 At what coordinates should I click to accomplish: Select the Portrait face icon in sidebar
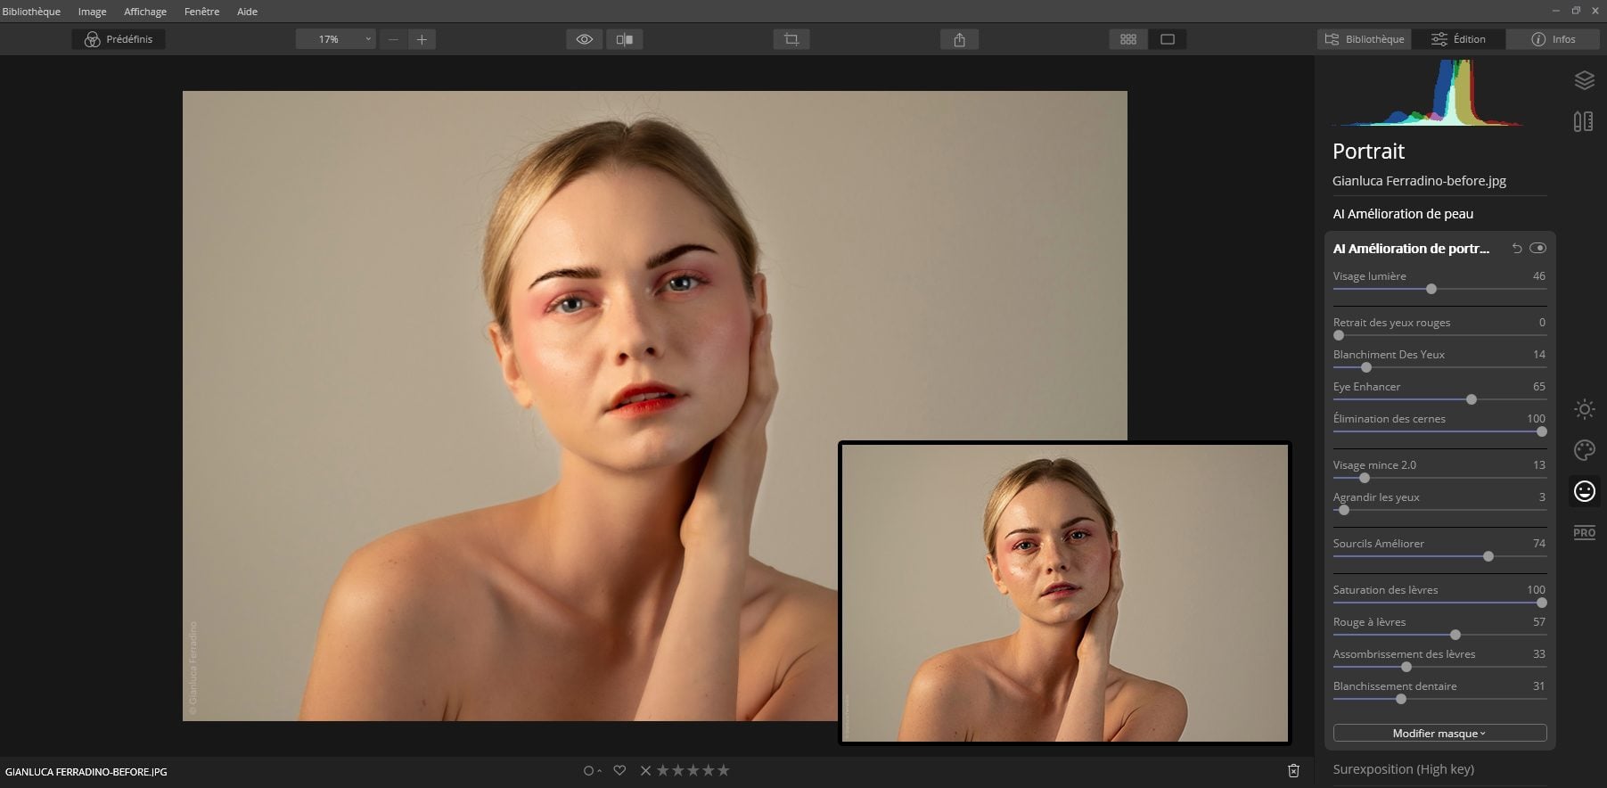(x=1584, y=491)
